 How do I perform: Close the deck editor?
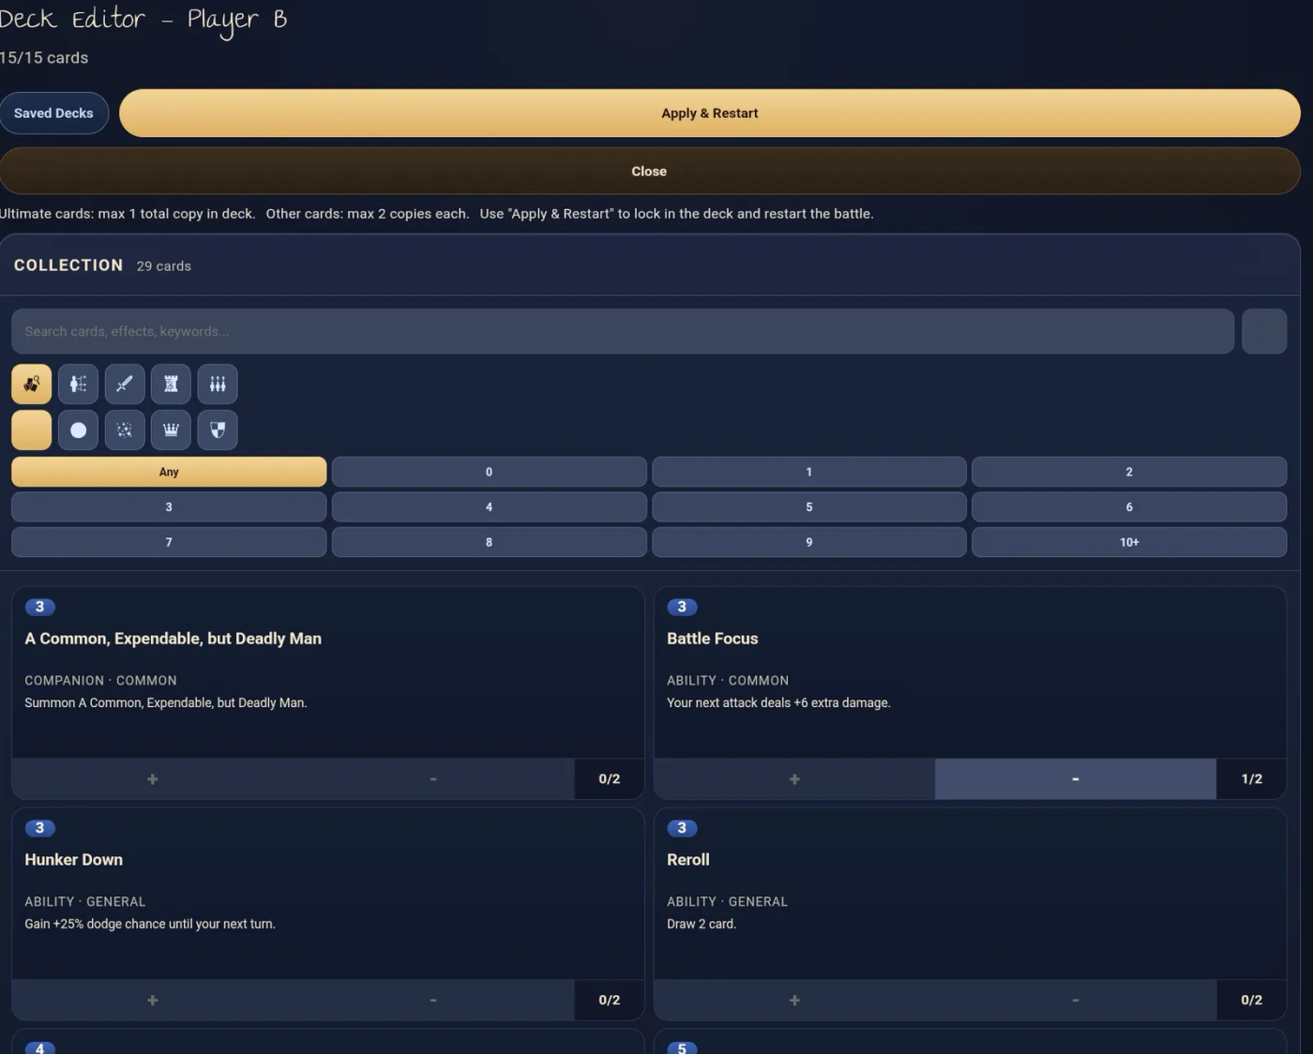[x=649, y=171]
